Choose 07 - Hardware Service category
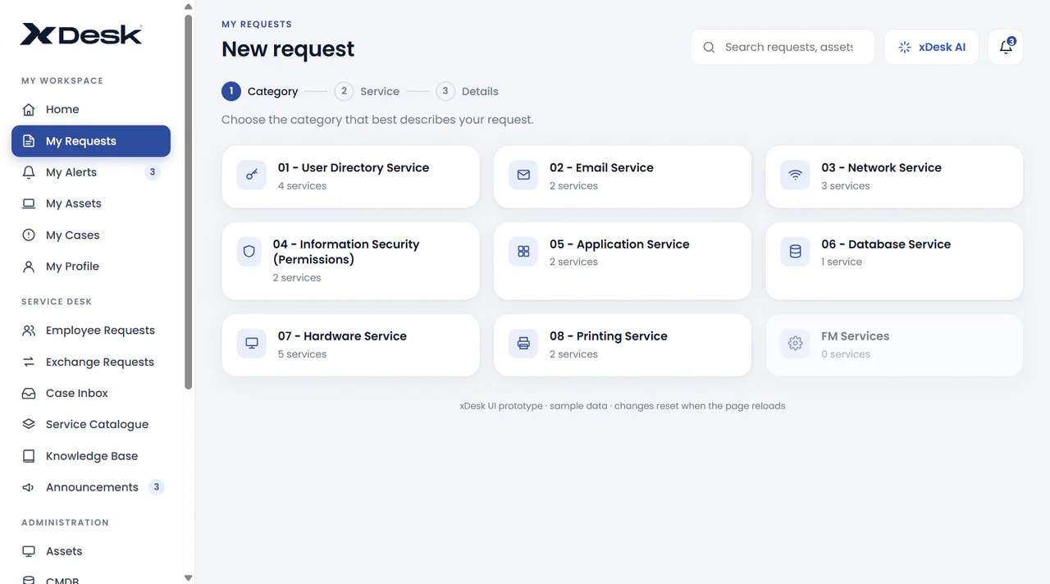1050x584 pixels. (350, 345)
